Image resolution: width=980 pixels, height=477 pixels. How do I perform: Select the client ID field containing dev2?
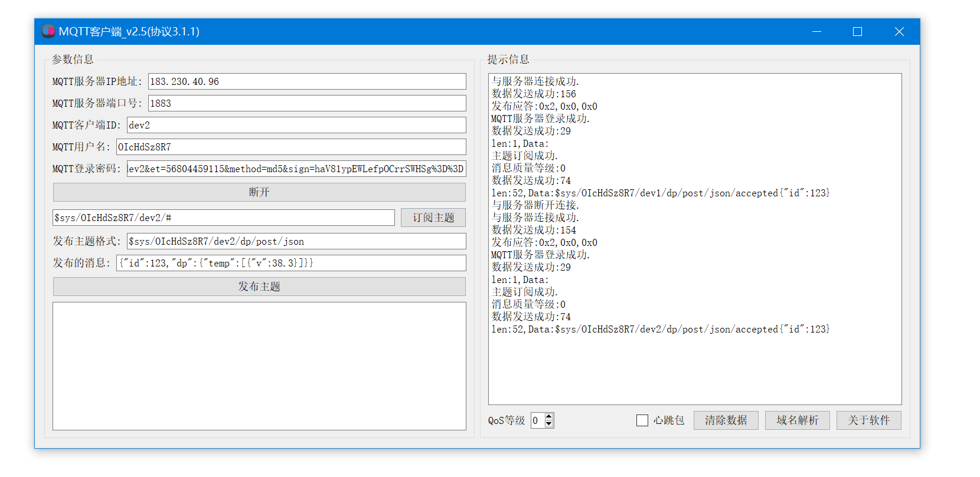pyautogui.click(x=296, y=125)
